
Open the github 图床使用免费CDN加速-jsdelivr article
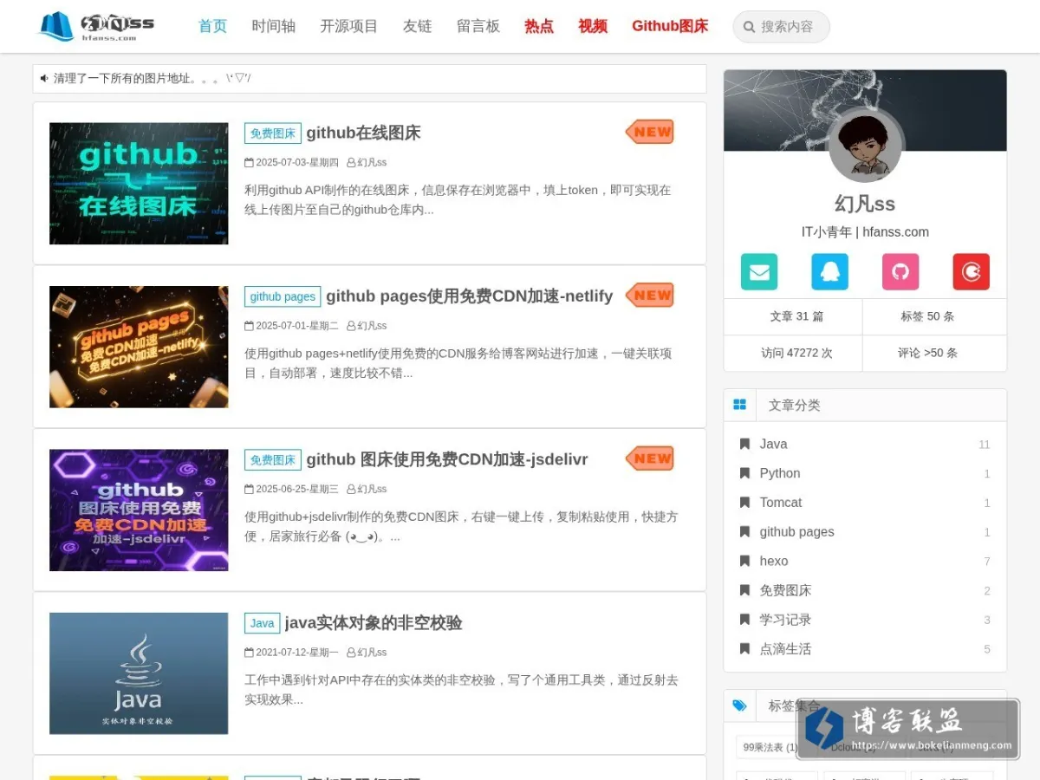coord(447,459)
